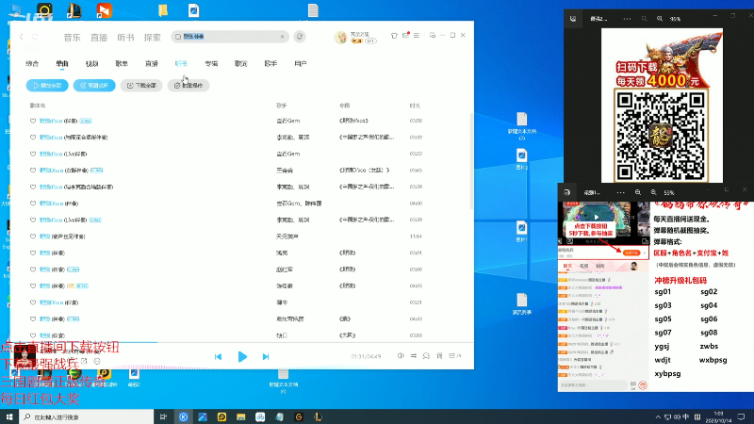Image resolution: width=754 pixels, height=424 pixels.
Task: Click the volume speaker icon in player bar
Action: tap(401, 356)
